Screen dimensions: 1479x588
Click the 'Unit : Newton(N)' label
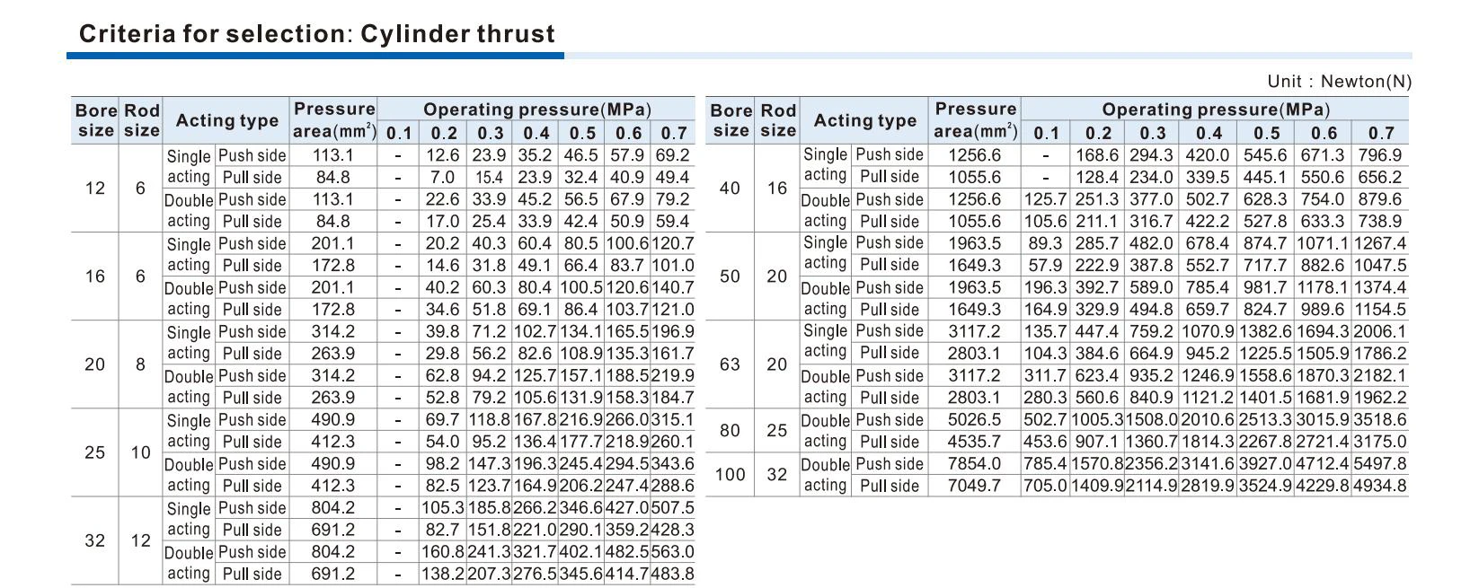pyautogui.click(x=1339, y=82)
